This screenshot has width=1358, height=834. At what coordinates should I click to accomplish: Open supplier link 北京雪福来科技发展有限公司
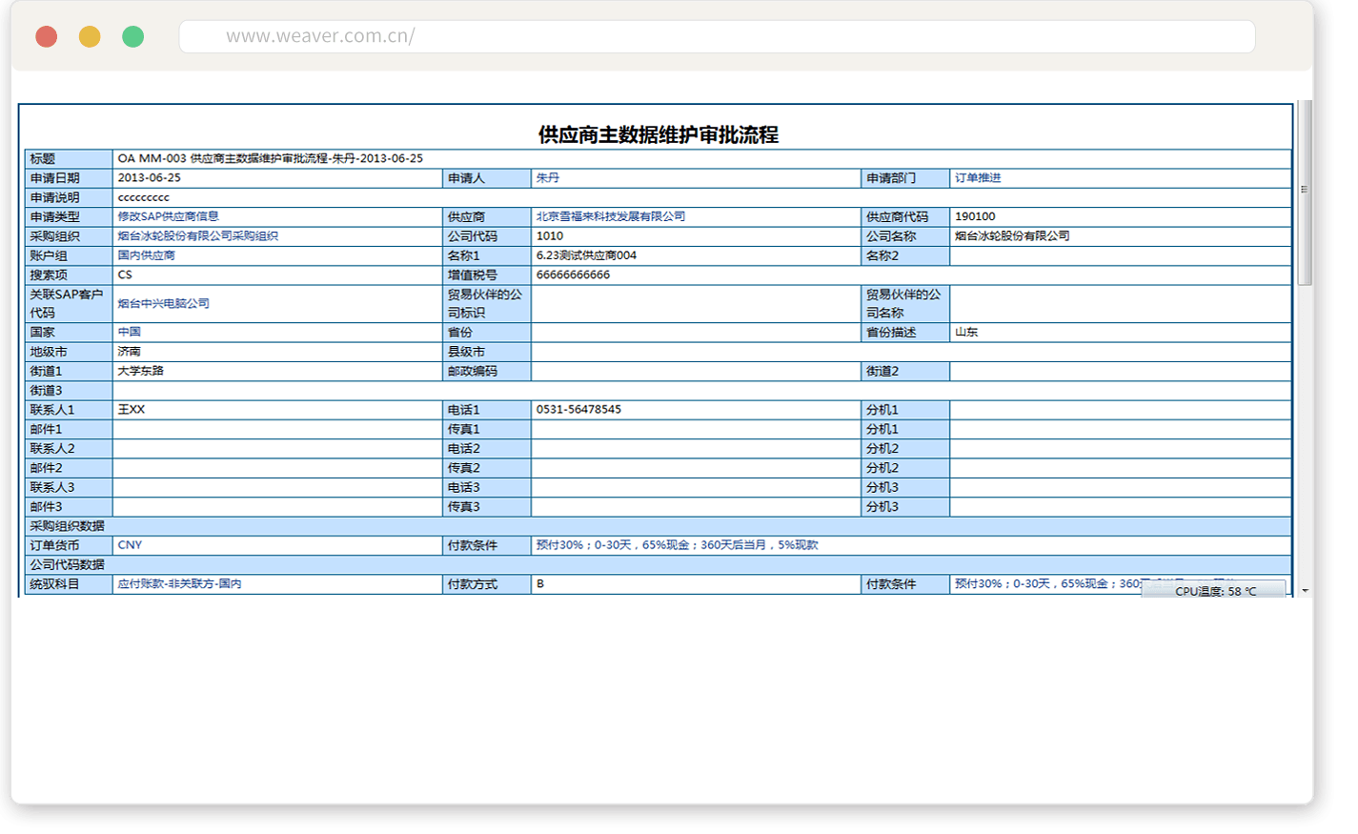(x=610, y=216)
